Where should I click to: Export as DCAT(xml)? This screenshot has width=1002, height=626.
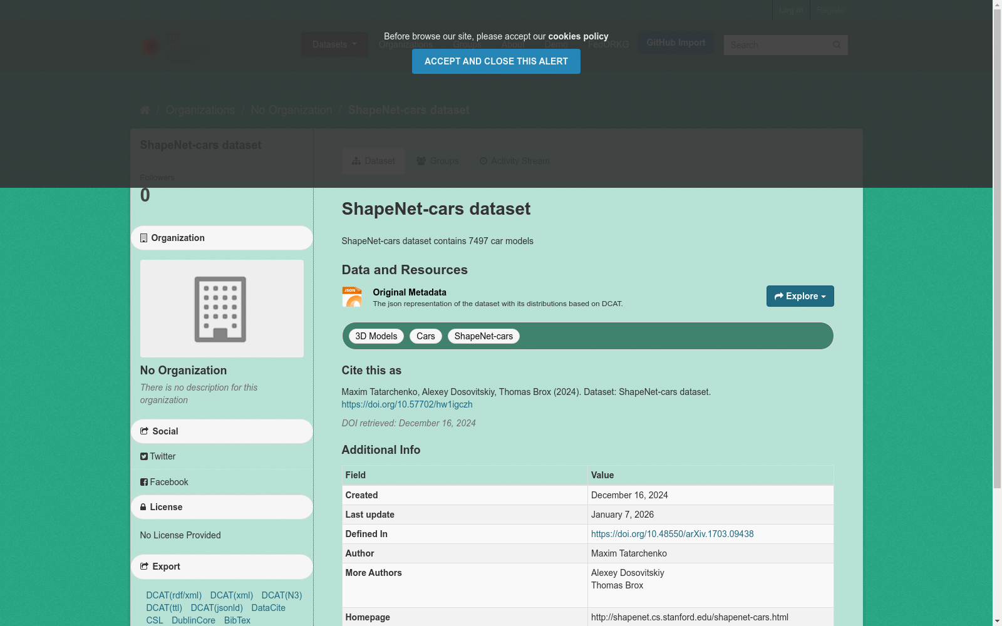(x=232, y=595)
